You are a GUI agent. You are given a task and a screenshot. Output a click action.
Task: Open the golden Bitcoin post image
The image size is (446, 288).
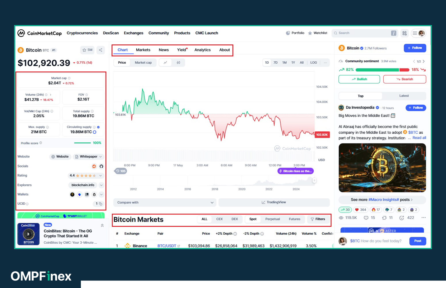[382, 168]
